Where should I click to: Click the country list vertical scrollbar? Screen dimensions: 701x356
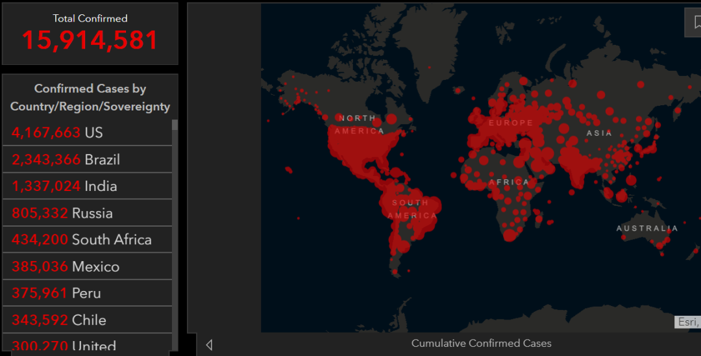coord(175,227)
